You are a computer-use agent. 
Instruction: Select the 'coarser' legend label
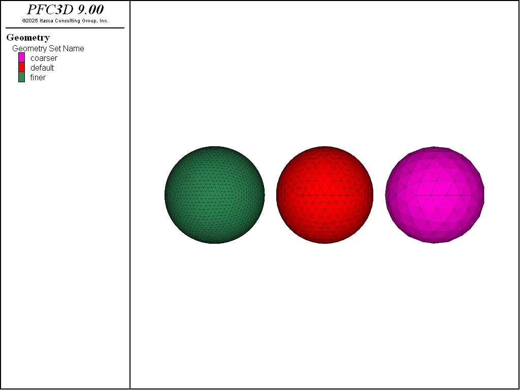(44, 58)
